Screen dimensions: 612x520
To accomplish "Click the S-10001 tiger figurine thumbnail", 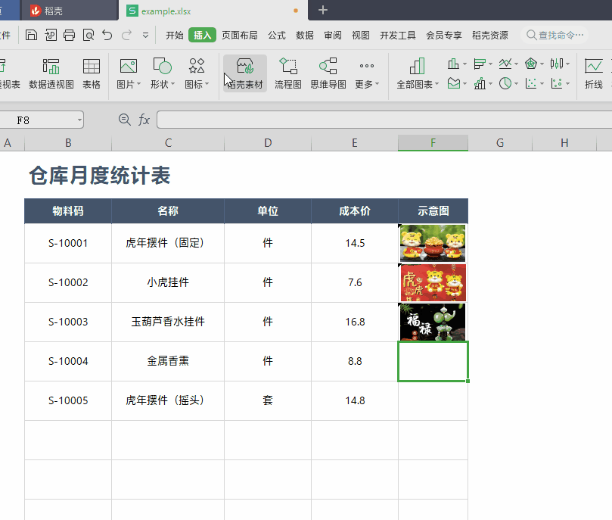I will pyautogui.click(x=433, y=243).
